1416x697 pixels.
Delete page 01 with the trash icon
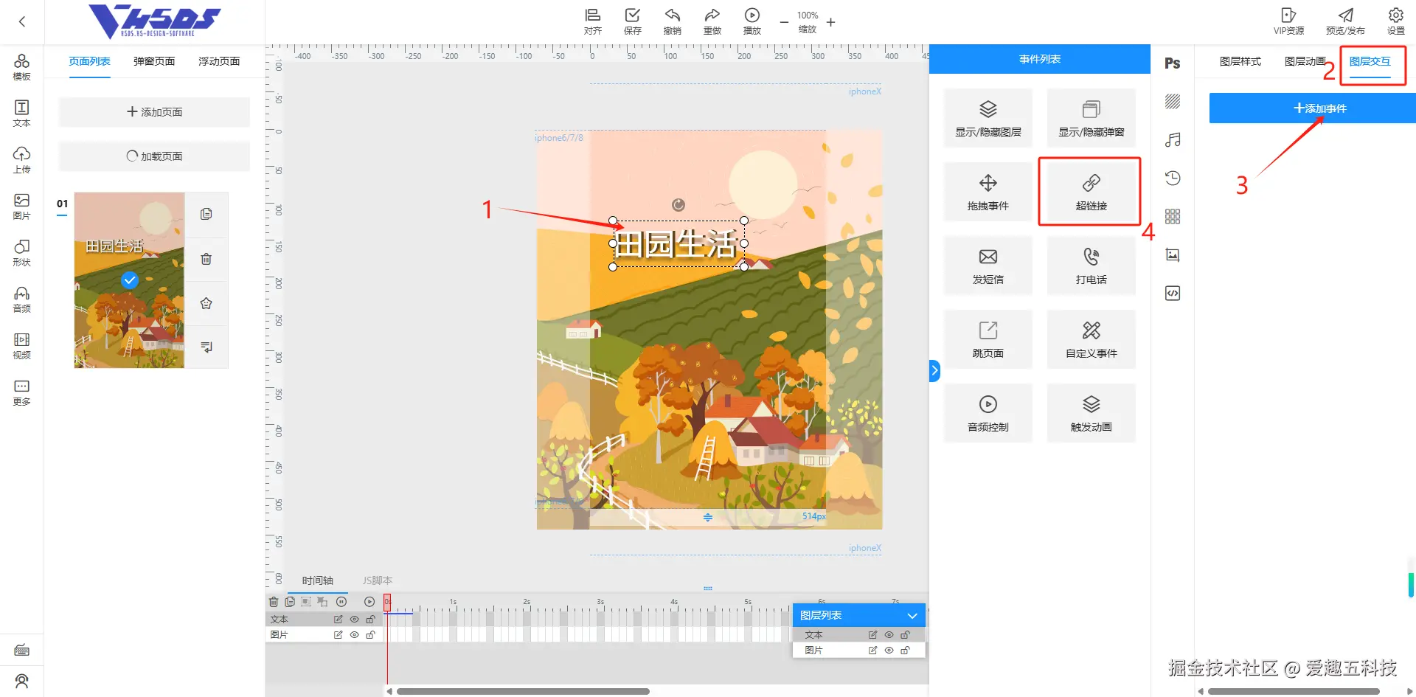point(206,259)
